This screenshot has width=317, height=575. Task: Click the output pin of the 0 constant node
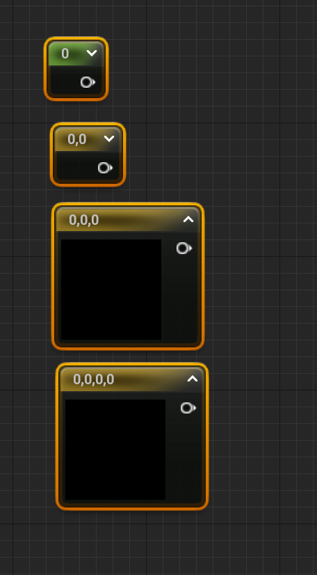[x=88, y=82]
